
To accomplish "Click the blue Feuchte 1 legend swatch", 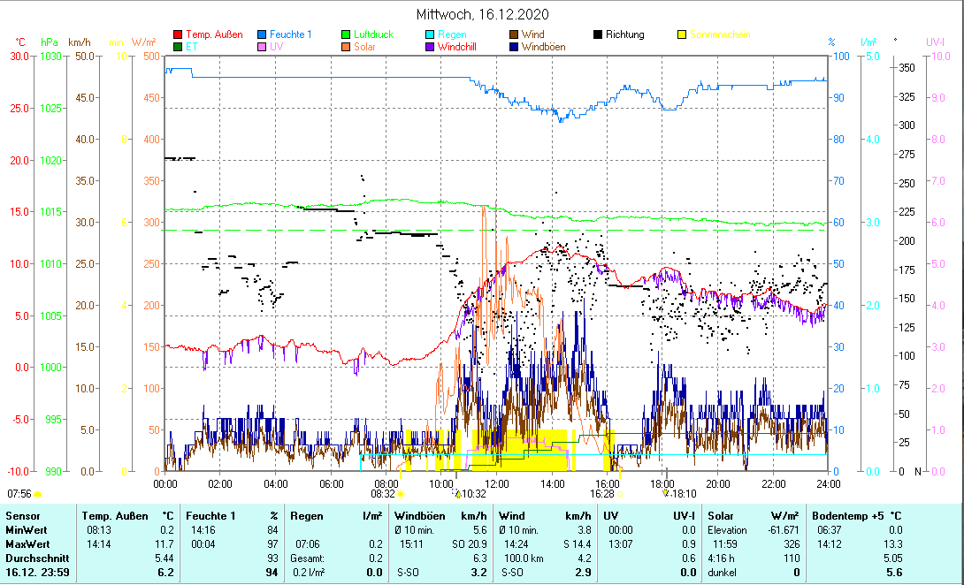I will [262, 35].
